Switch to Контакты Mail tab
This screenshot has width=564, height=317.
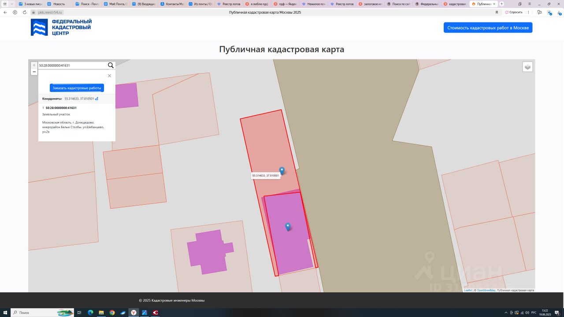(172, 4)
